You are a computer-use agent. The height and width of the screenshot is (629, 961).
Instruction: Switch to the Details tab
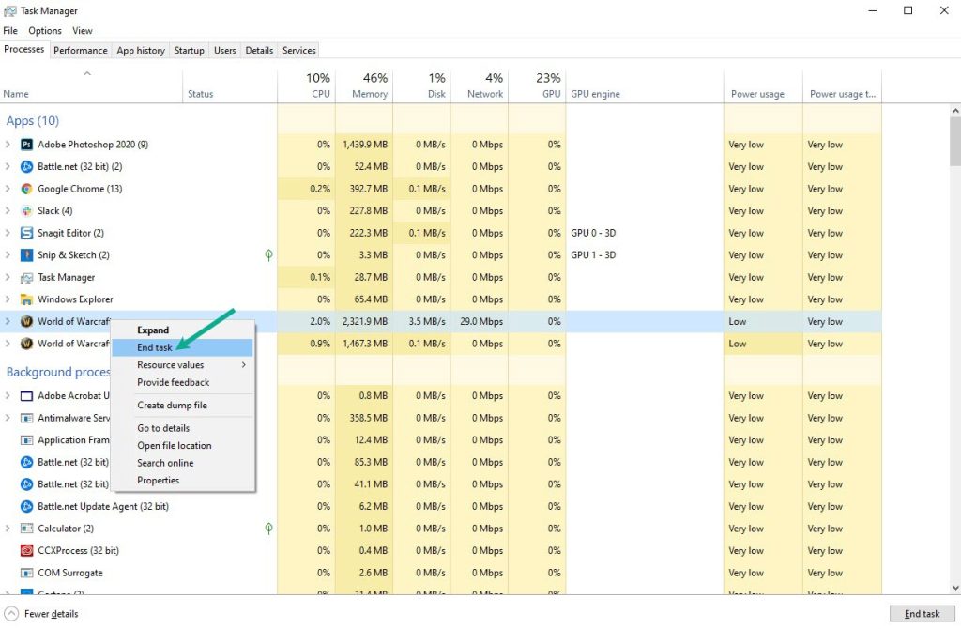(x=259, y=51)
